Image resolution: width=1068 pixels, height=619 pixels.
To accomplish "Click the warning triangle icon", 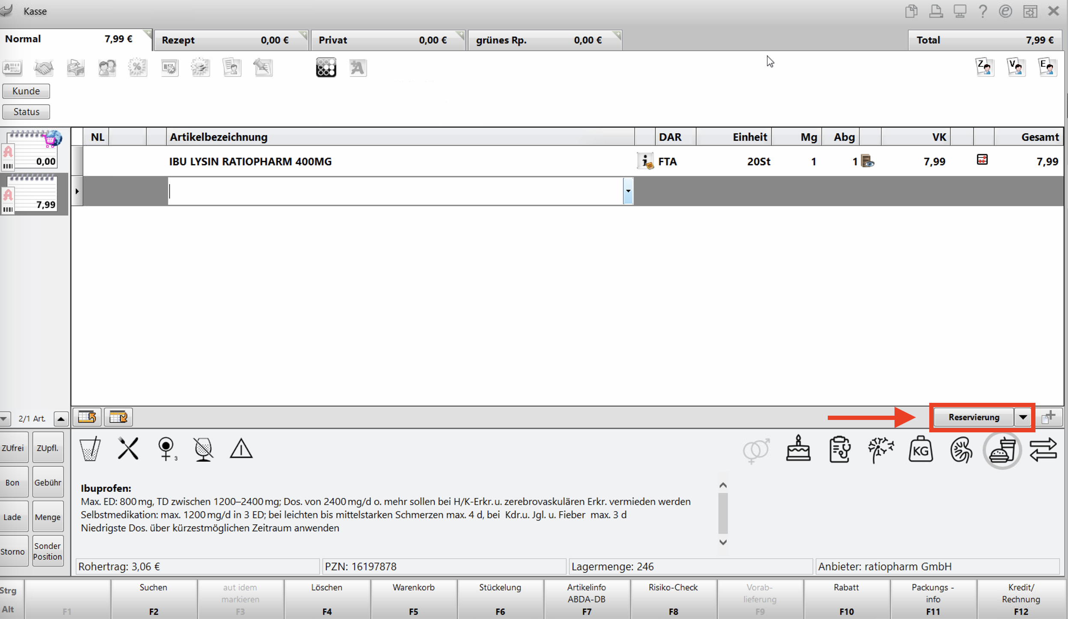I will pos(241,449).
